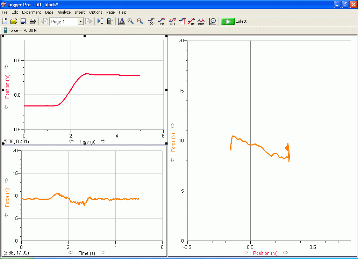This screenshot has width=358, height=259.
Task: Click the Force (N) label on the large graph
Action: coord(173,142)
